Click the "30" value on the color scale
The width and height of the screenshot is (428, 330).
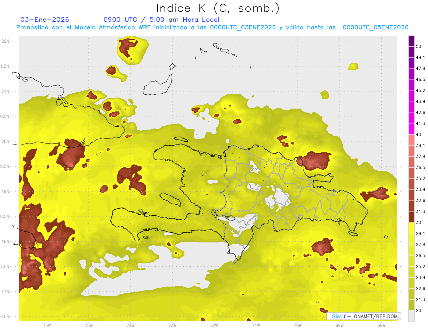pos(419,222)
